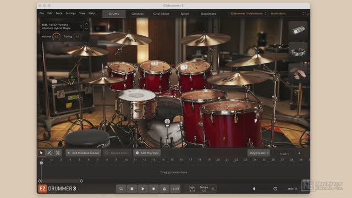
Task: Switch to the Grid Editor tab
Action: pos(161,14)
